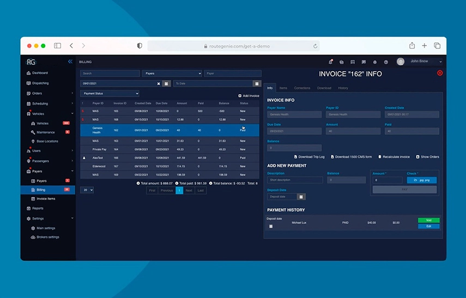Show Safari tab overview
466x298 pixels.
pyautogui.click(x=437, y=45)
